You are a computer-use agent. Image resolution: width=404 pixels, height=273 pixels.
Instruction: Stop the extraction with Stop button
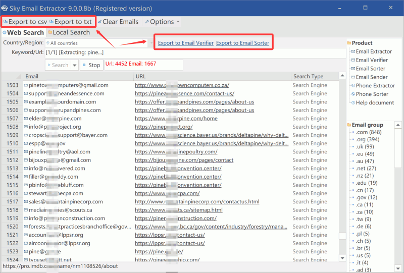91,65
